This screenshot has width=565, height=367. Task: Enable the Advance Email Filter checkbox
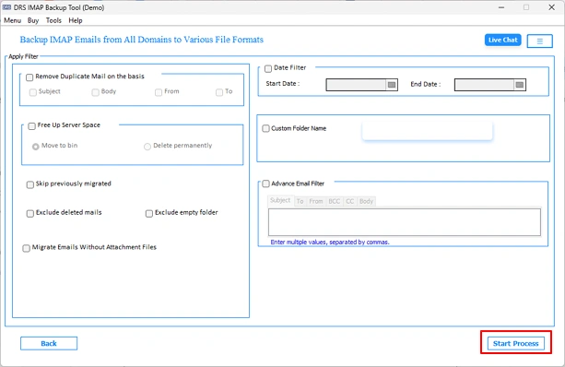click(x=266, y=183)
